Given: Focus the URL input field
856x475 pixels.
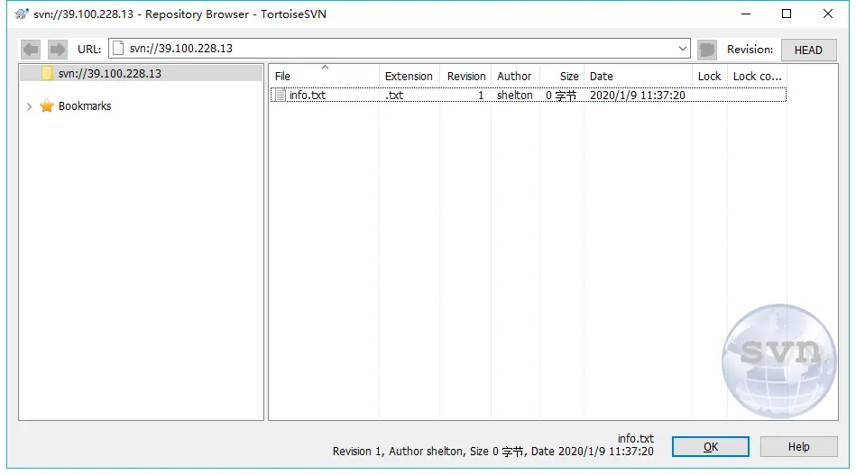Looking at the screenshot, I should pyautogui.click(x=399, y=49).
